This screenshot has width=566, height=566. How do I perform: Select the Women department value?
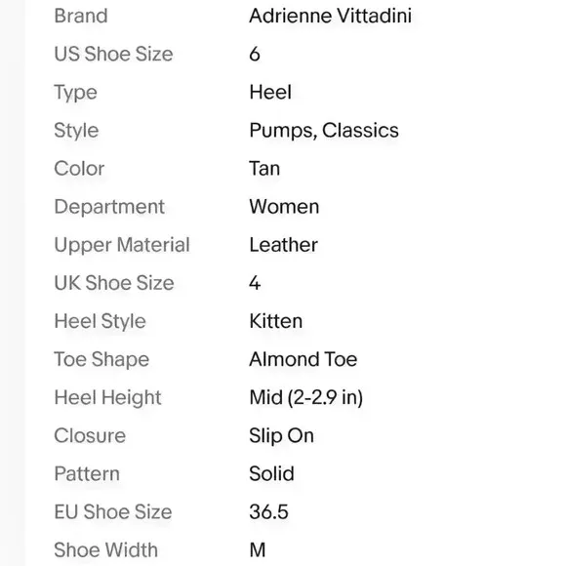[284, 207]
